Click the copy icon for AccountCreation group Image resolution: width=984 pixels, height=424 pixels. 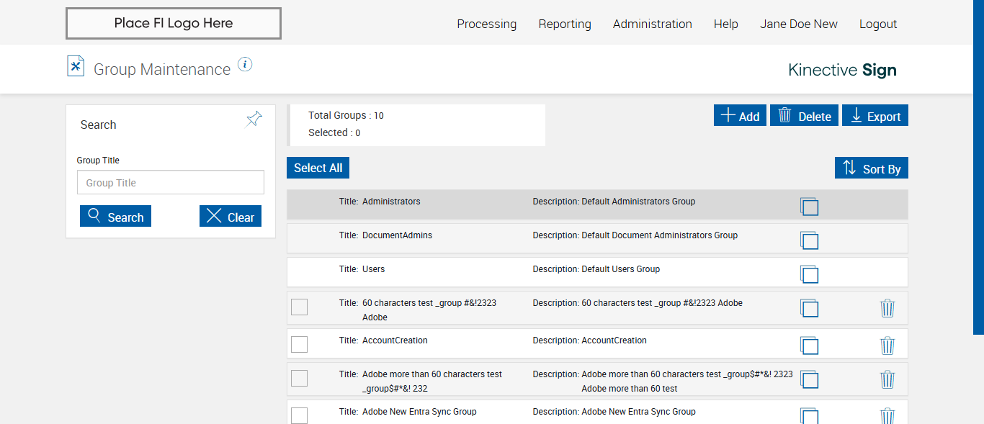pos(810,346)
